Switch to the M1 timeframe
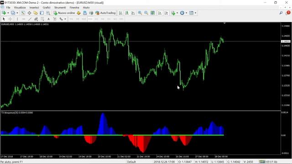 71,19
